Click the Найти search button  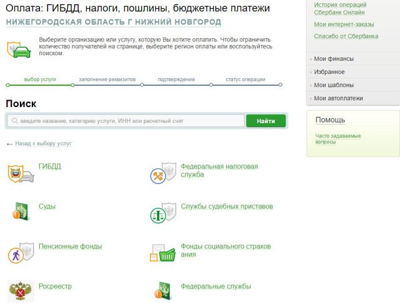tap(266, 121)
